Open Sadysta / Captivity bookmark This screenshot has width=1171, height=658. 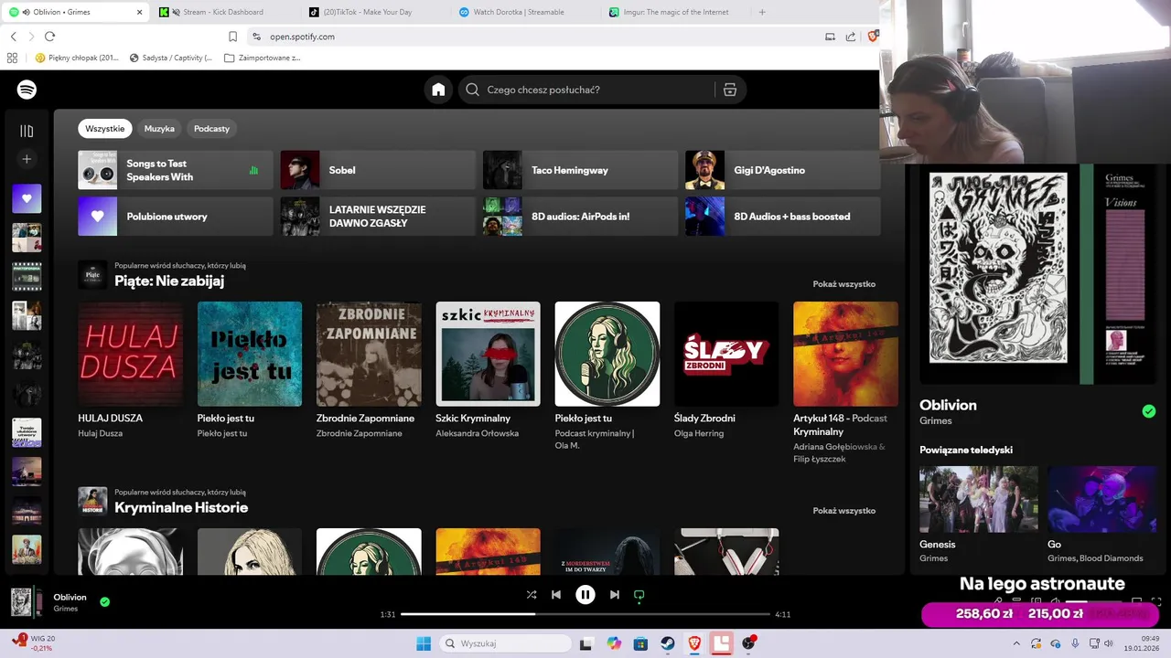coord(171,58)
